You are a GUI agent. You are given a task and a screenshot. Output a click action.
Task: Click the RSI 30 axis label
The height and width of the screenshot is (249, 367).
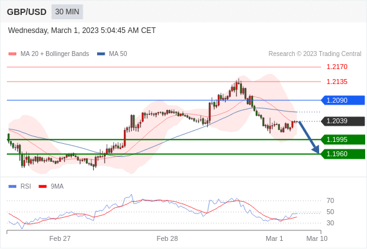click(x=330, y=223)
